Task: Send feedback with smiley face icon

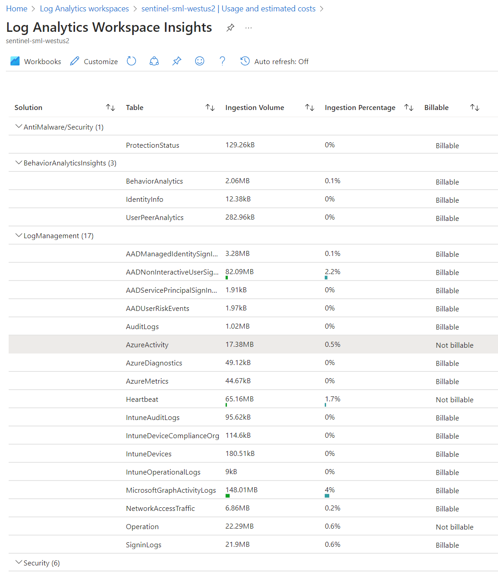Action: pos(200,61)
